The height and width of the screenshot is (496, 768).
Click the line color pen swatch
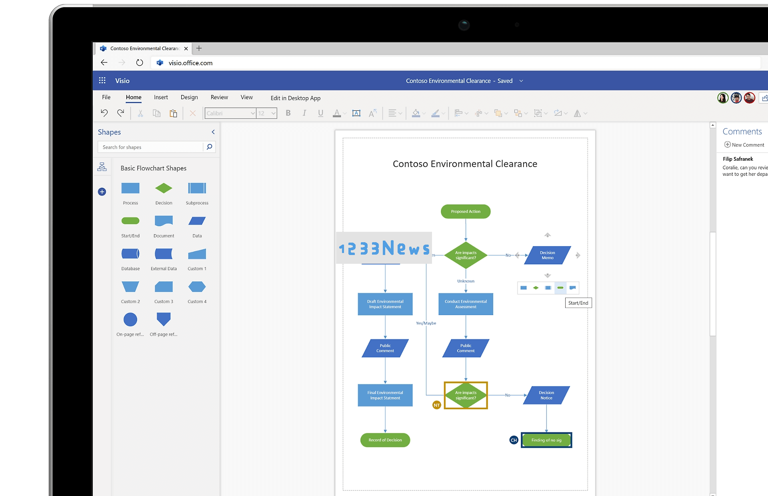[x=436, y=114]
